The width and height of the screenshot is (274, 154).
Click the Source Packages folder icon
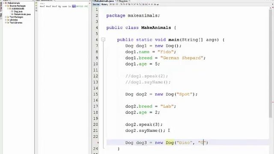pyautogui.click(x=8, y=6)
